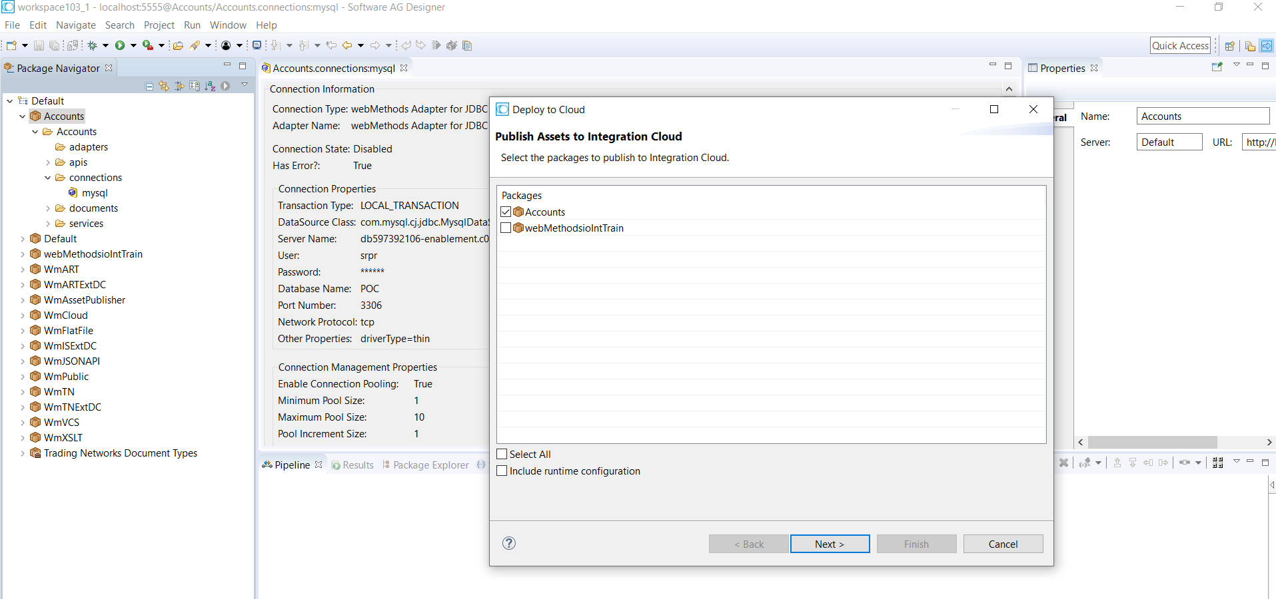Viewport: 1276px width, 599px height.
Task: Click the clipboard icon at toolbar end
Action: pos(467,45)
